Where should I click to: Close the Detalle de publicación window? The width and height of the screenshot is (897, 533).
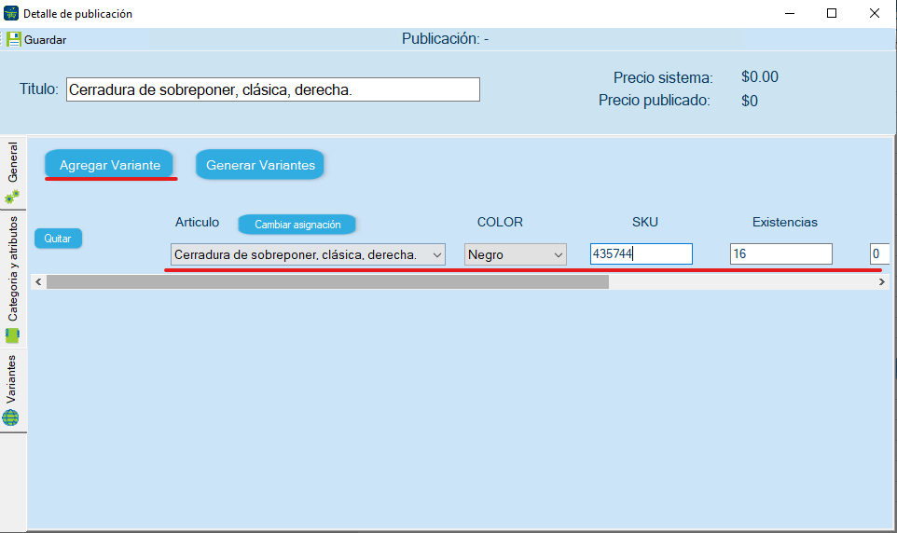coord(874,13)
